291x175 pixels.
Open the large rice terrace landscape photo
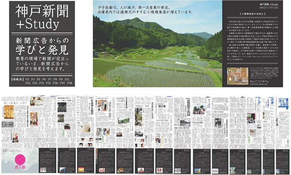(158, 44)
